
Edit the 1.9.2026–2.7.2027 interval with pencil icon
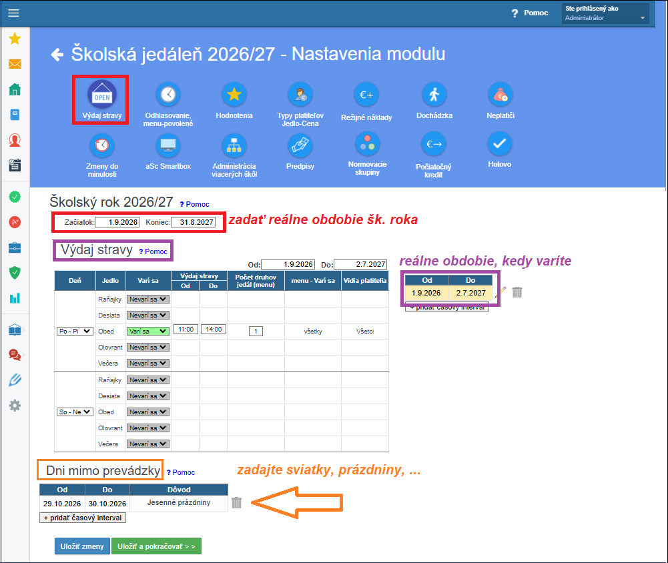pos(501,292)
